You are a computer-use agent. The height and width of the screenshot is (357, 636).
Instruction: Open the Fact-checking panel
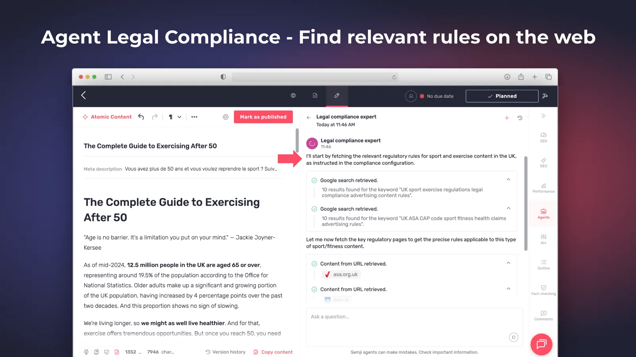(543, 290)
